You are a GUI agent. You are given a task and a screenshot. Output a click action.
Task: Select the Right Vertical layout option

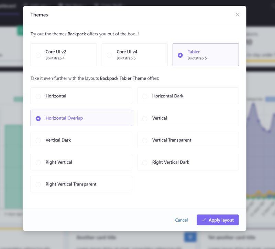(x=38, y=162)
